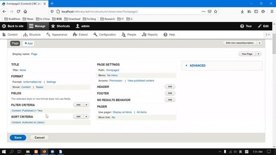Image resolution: width=276 pixels, height=155 pixels.
Task: Edit Title None link
Action: (23, 70)
